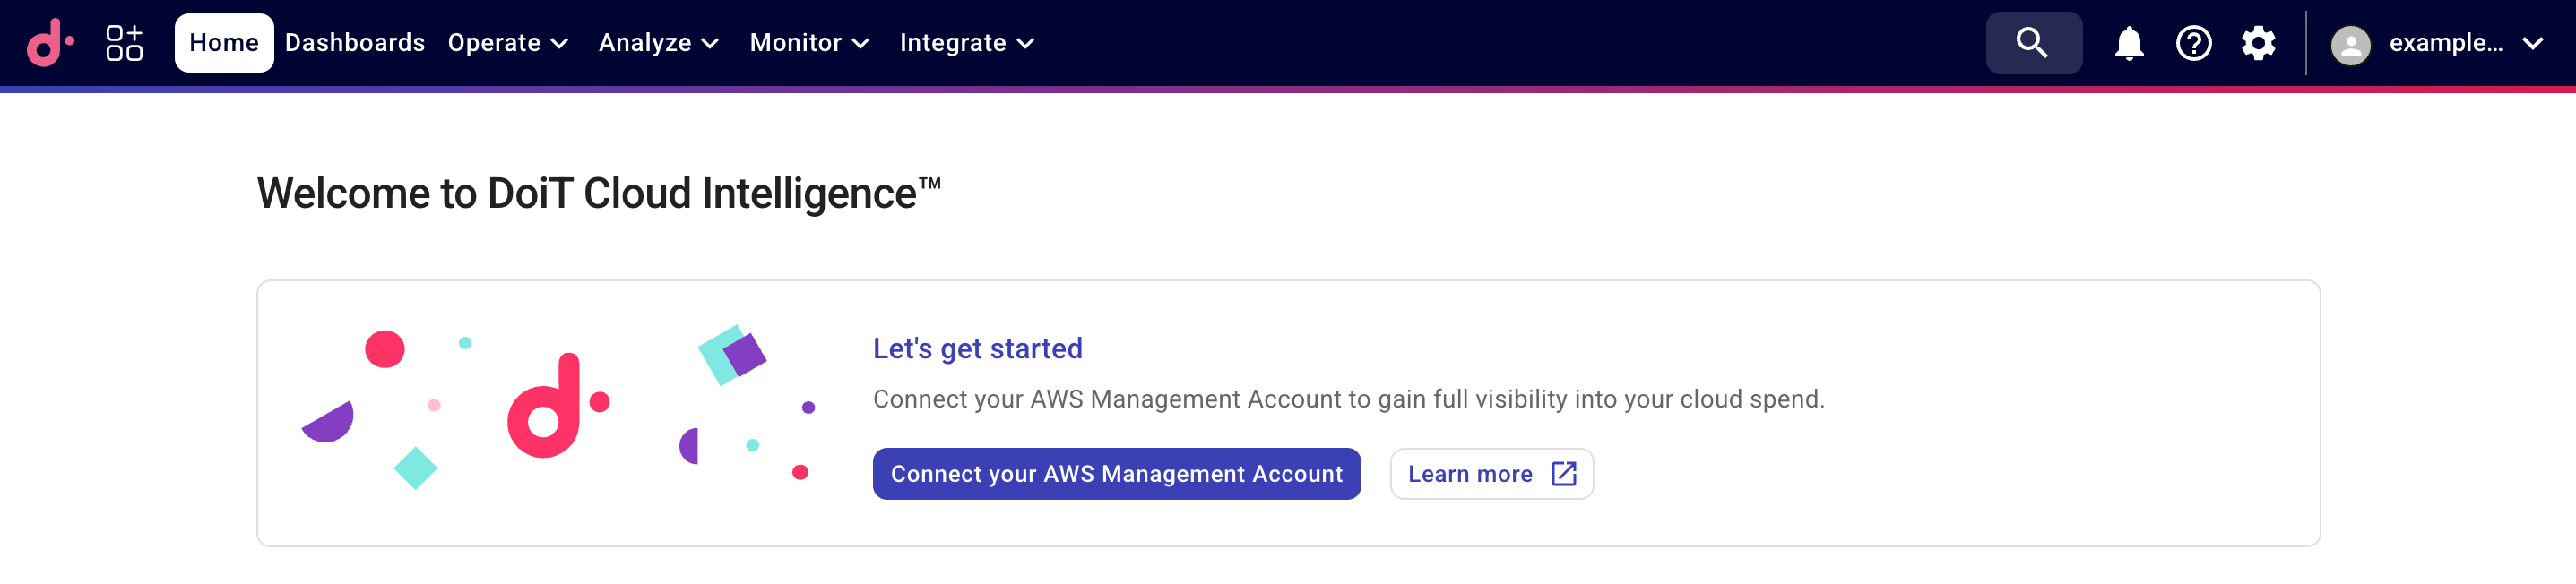Open the example account dropdown chevron
The width and height of the screenshot is (2576, 584).
click(2532, 43)
